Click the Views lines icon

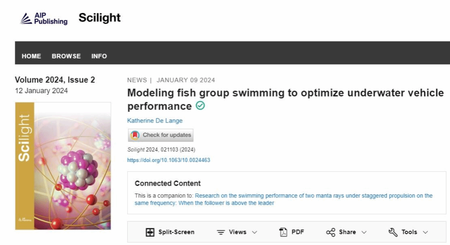click(221, 232)
